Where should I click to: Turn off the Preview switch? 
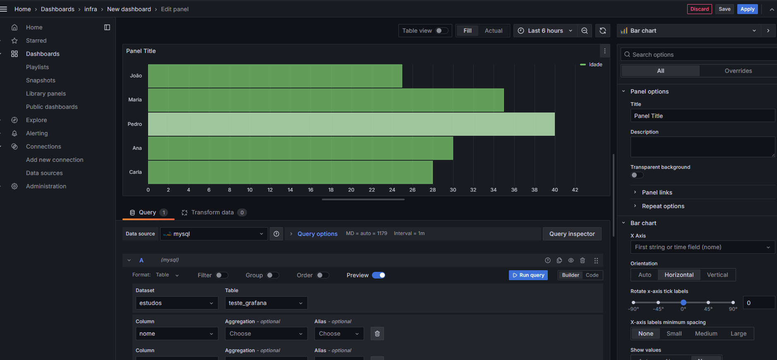[379, 275]
